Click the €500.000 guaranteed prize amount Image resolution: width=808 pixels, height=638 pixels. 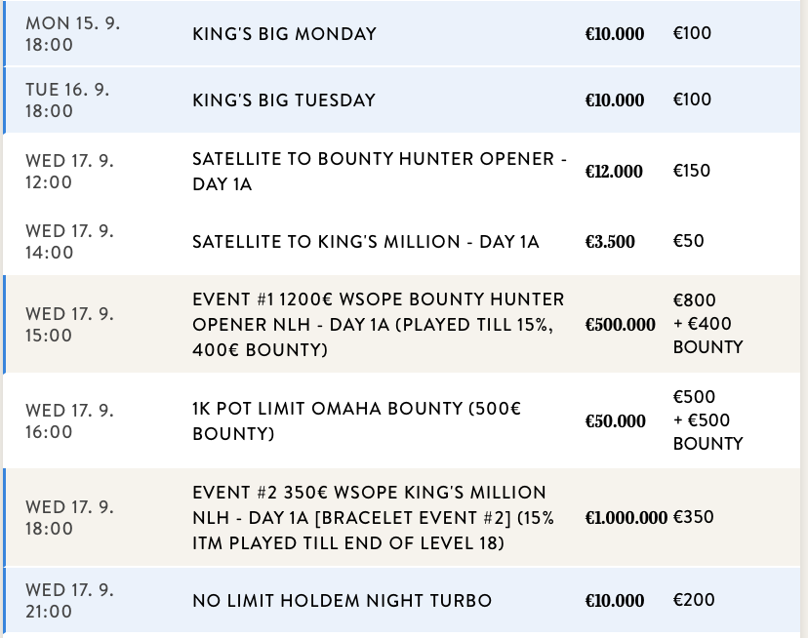(620, 324)
